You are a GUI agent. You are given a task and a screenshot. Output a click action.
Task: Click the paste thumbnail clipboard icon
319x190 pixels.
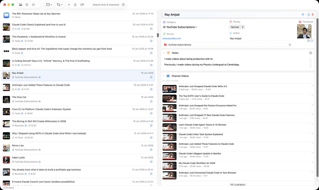point(308,41)
